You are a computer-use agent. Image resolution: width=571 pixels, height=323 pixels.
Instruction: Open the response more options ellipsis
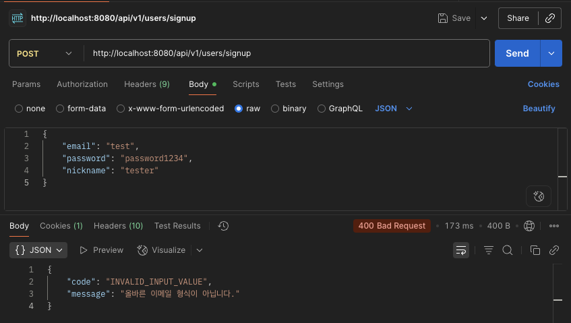pyautogui.click(x=554, y=226)
